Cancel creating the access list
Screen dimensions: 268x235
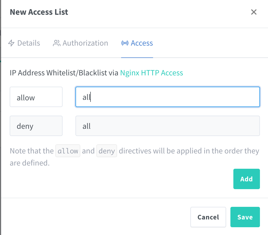click(208, 217)
